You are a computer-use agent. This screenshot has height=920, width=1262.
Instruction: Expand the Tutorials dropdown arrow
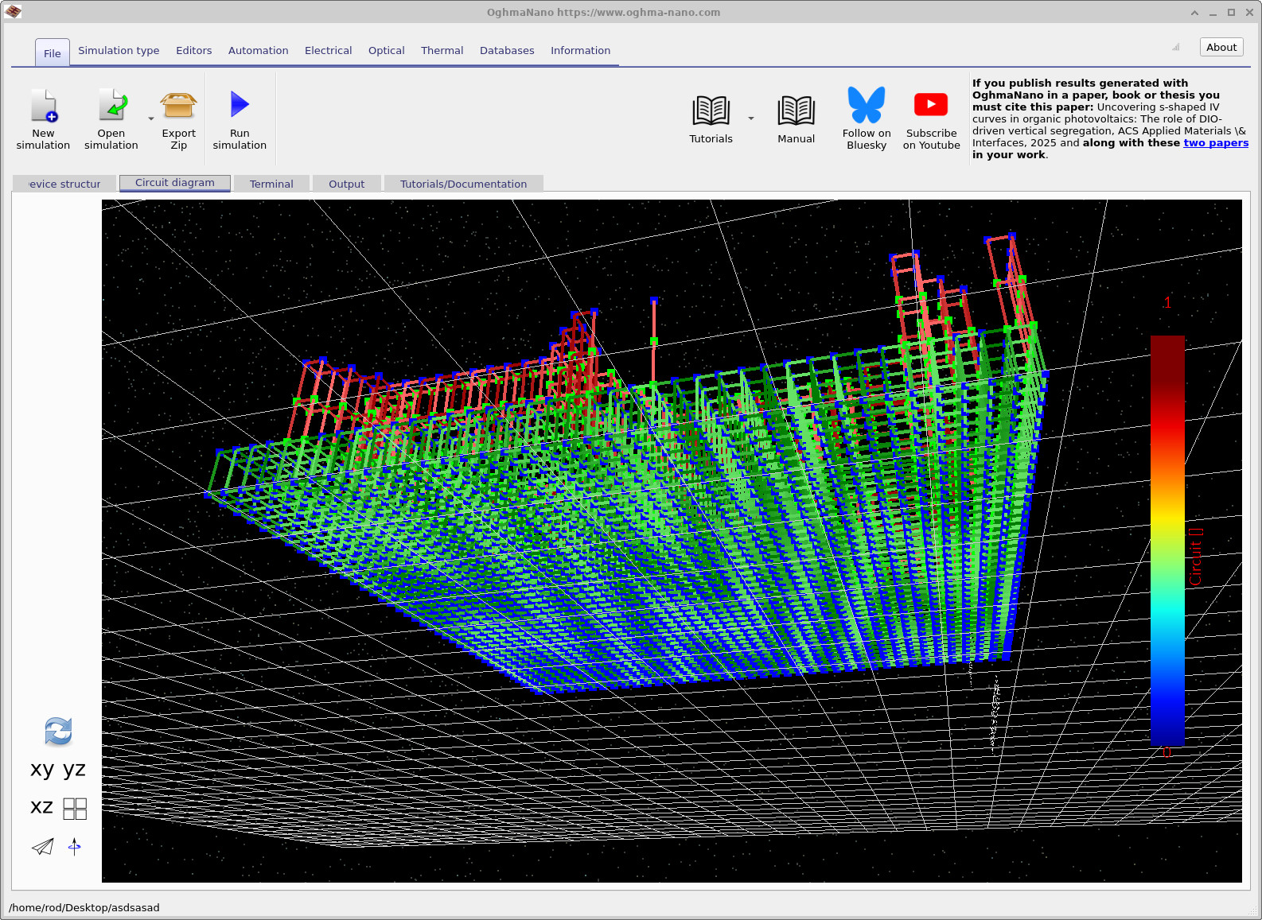(750, 119)
